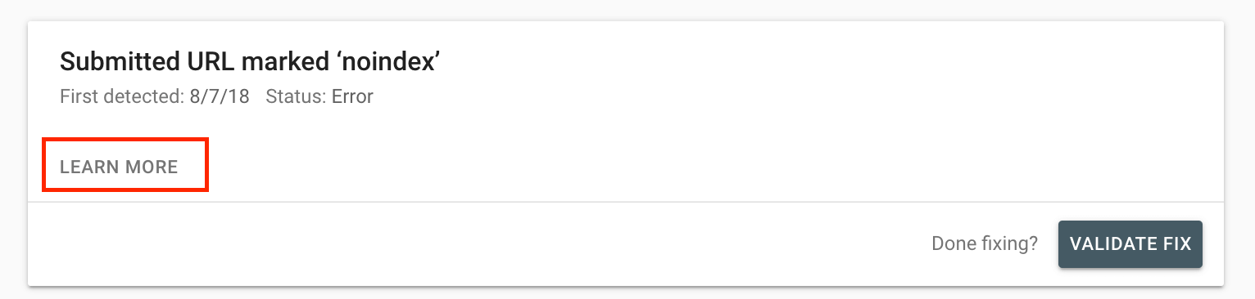Viewport: 1255px width, 299px height.
Task: Select the 'Submitted URL marked noindex' heading
Action: point(251,62)
